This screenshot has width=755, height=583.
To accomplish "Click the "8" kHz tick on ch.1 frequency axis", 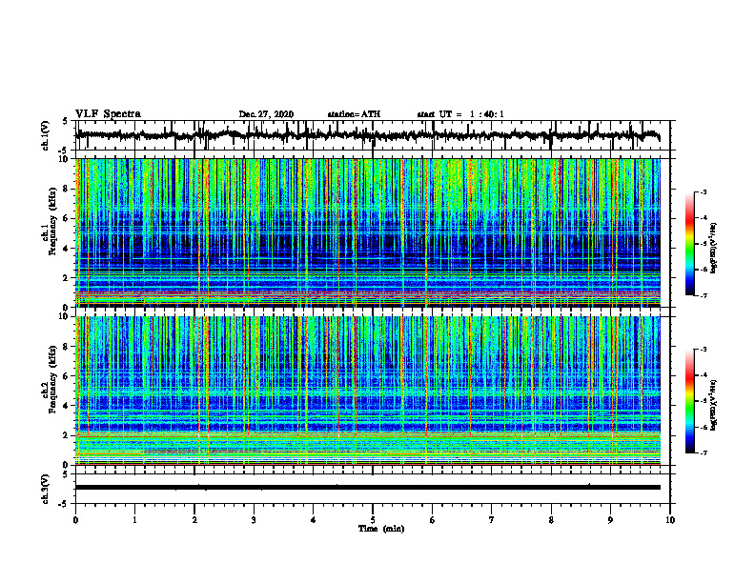I will pyautogui.click(x=67, y=189).
